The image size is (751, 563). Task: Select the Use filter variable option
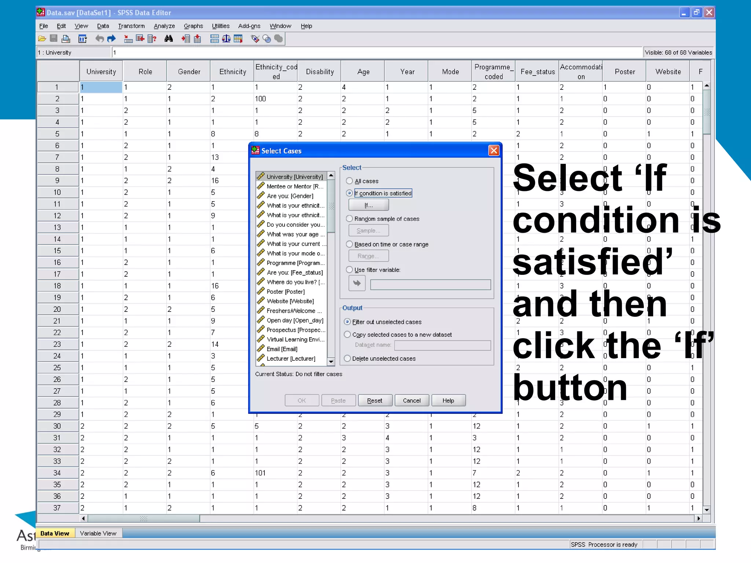pos(349,269)
